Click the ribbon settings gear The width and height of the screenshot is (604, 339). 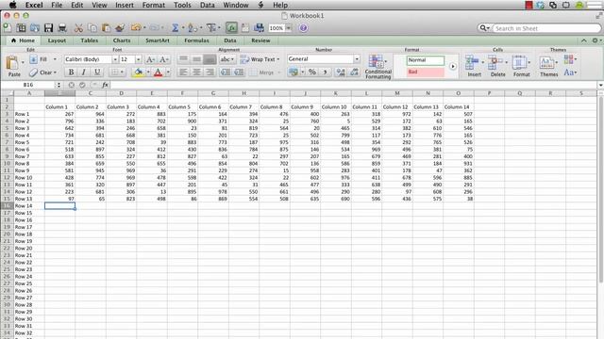coord(596,40)
